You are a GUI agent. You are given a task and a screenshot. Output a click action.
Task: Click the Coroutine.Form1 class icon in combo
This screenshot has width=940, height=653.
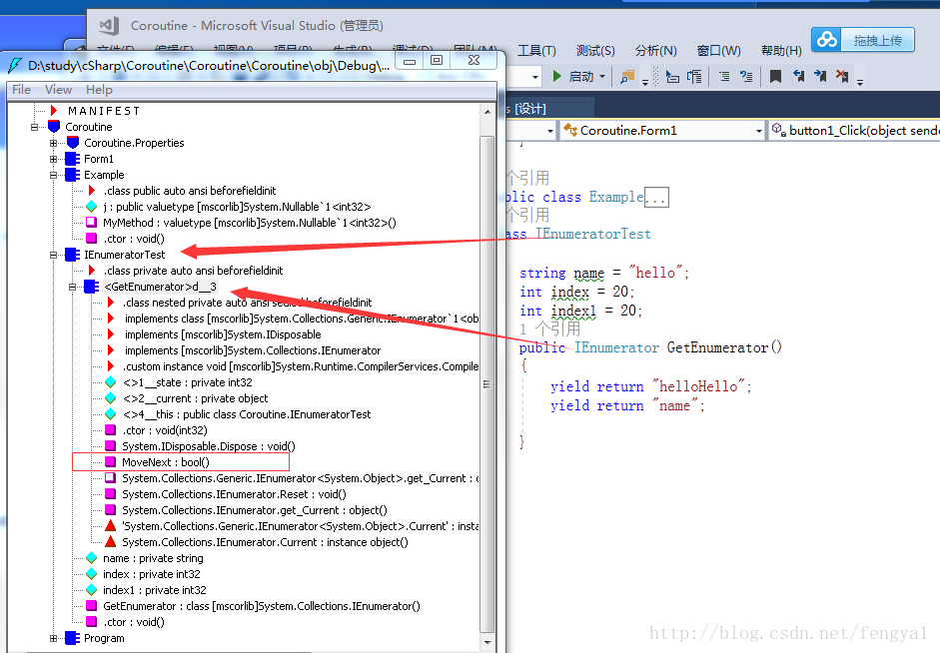(x=570, y=130)
